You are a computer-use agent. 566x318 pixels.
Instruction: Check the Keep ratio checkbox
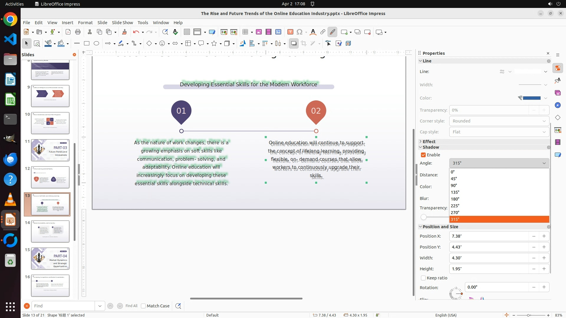point(423,278)
